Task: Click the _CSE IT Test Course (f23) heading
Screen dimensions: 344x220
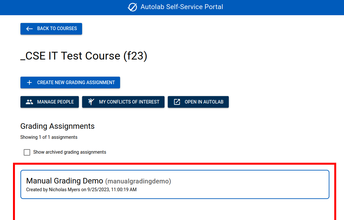Action: [84, 56]
